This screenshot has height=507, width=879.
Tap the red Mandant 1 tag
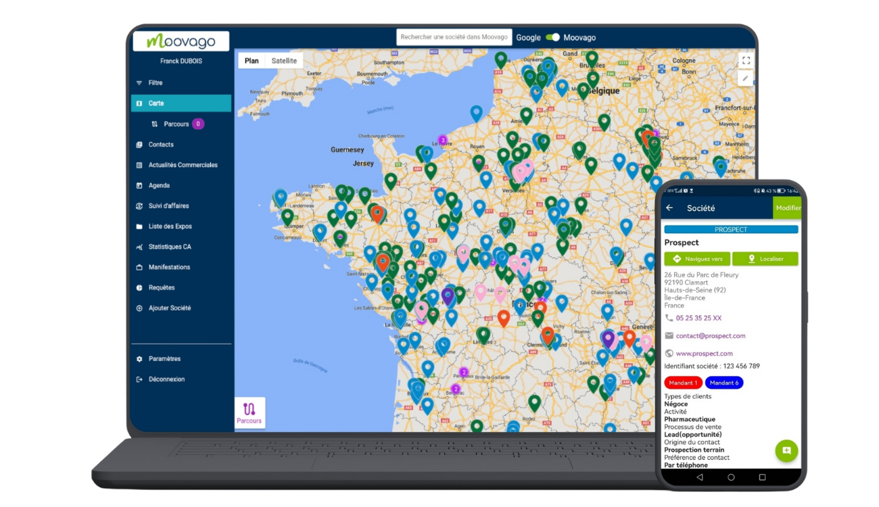pyautogui.click(x=683, y=383)
